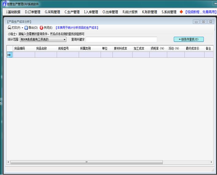Open the S.系统管理 menu
Viewport: 217px width, 175px height.
(x=169, y=12)
